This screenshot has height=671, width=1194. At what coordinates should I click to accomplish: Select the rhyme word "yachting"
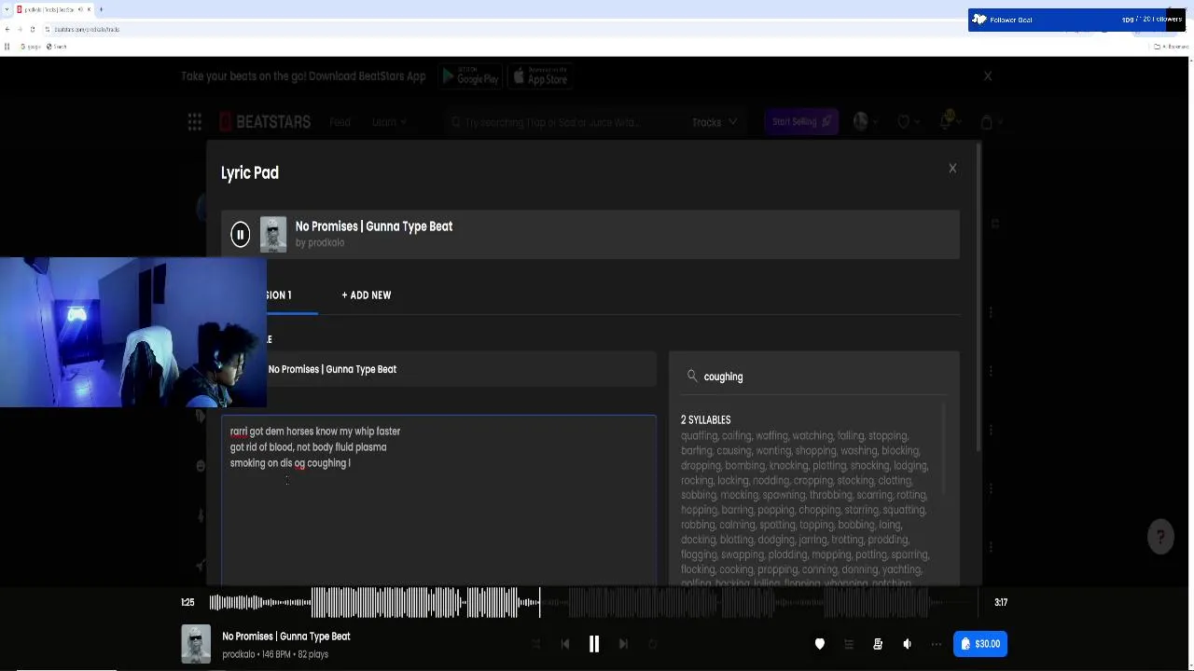(x=901, y=569)
